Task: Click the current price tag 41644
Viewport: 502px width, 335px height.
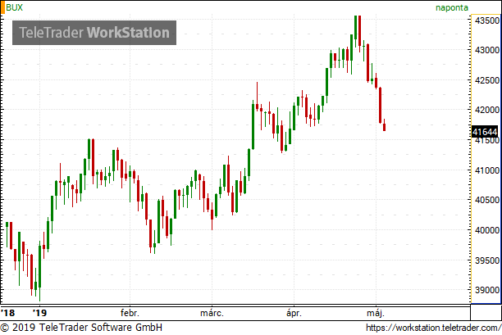Action: pyautogui.click(x=485, y=132)
